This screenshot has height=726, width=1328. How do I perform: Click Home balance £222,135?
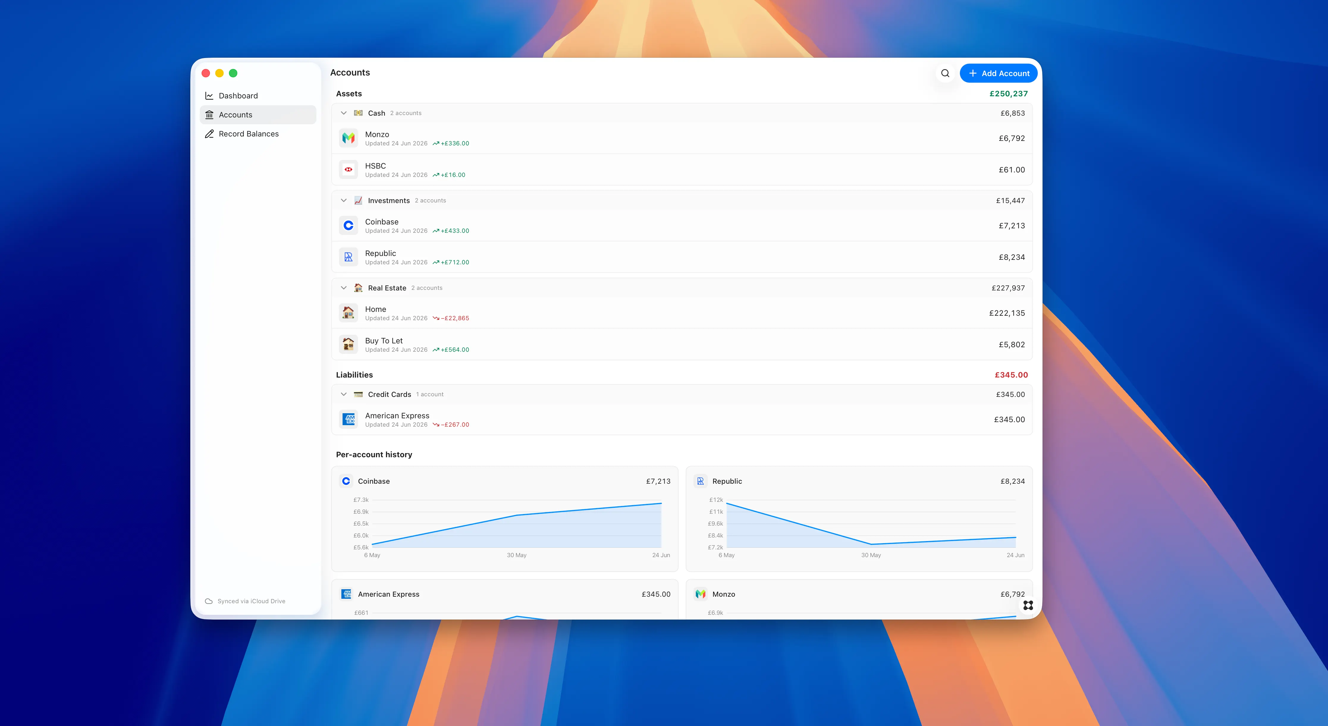(1007, 313)
